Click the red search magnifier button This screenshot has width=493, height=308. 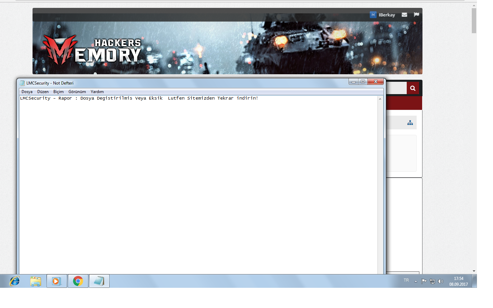(x=413, y=88)
